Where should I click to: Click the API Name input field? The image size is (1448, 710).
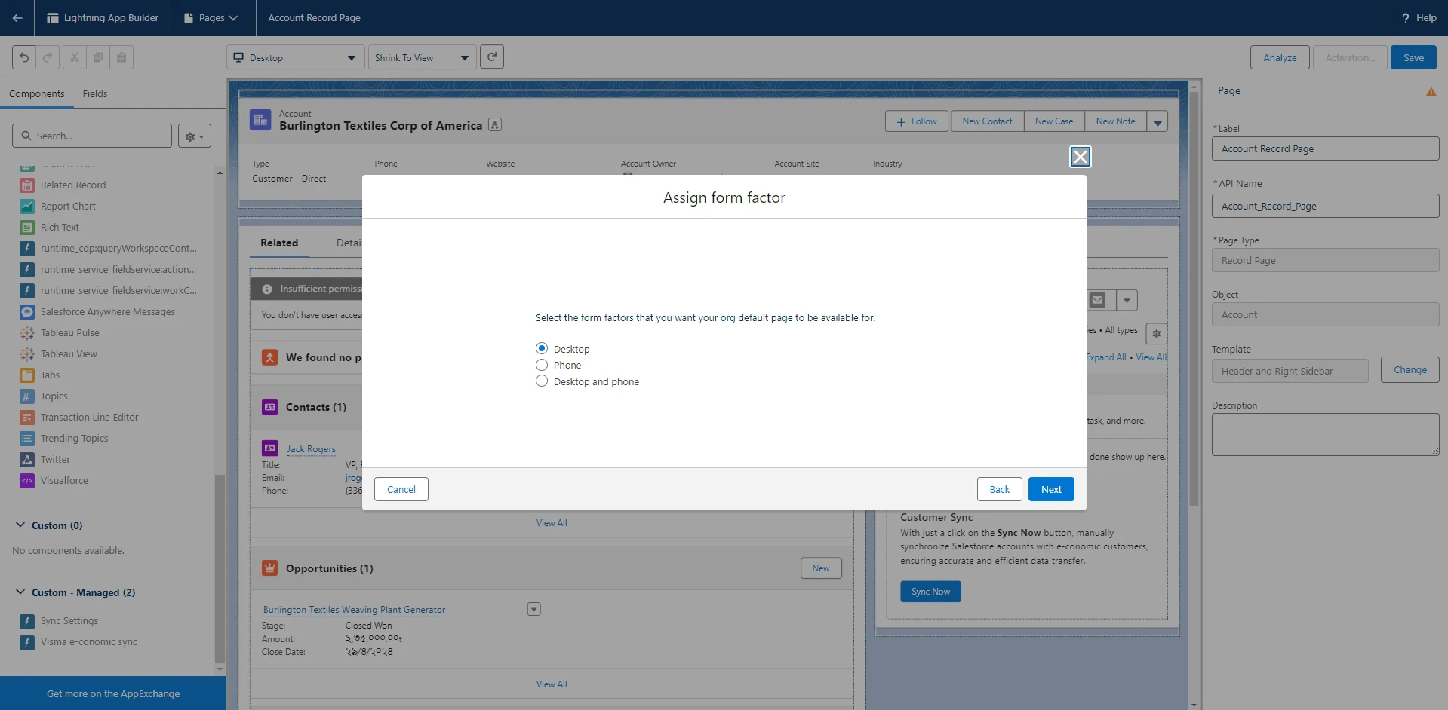(x=1325, y=206)
